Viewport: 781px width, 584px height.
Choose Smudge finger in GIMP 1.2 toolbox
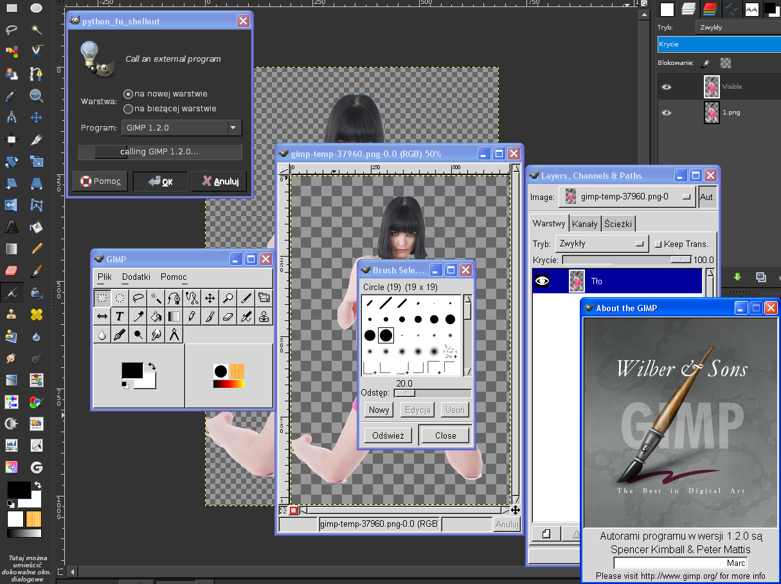click(156, 334)
